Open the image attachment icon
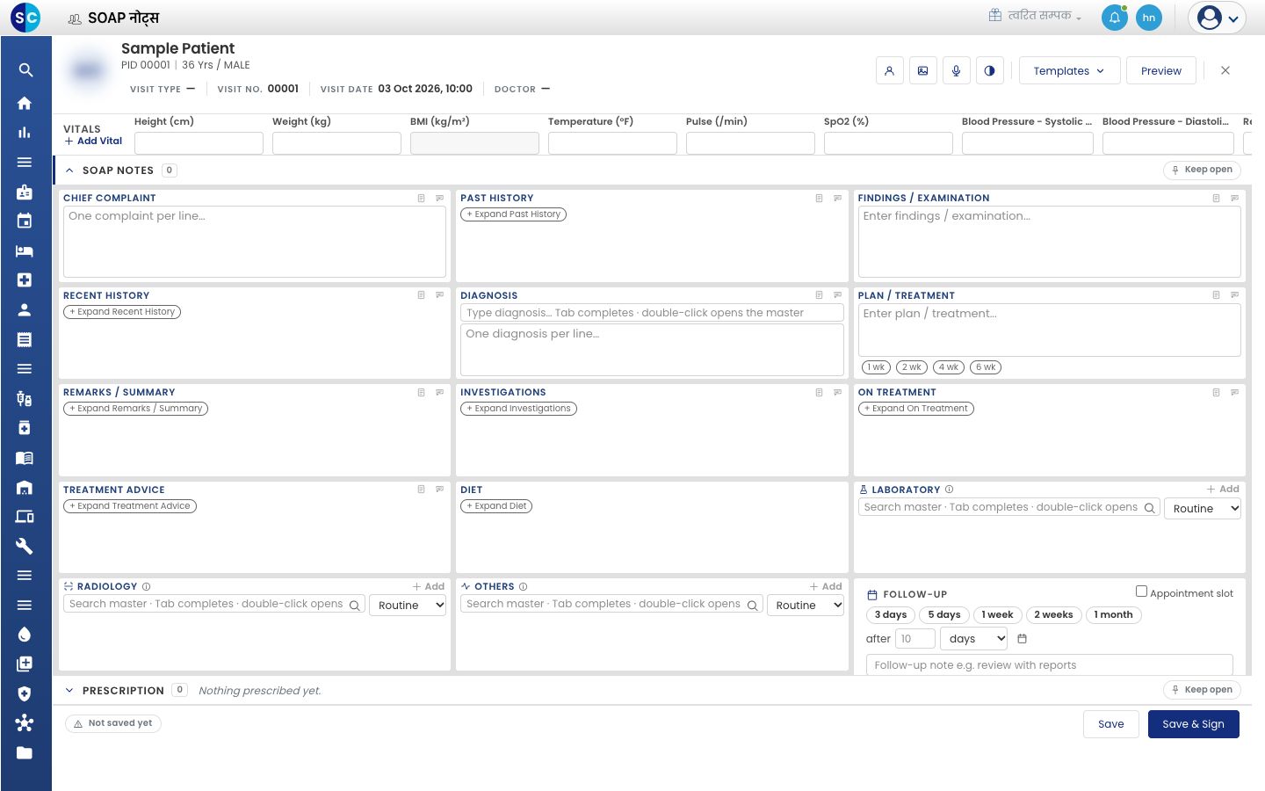 pos(922,71)
